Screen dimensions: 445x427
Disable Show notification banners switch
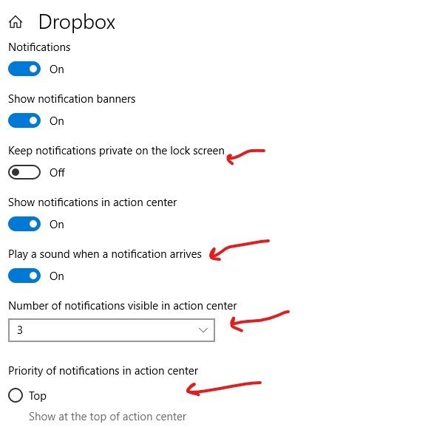point(24,120)
